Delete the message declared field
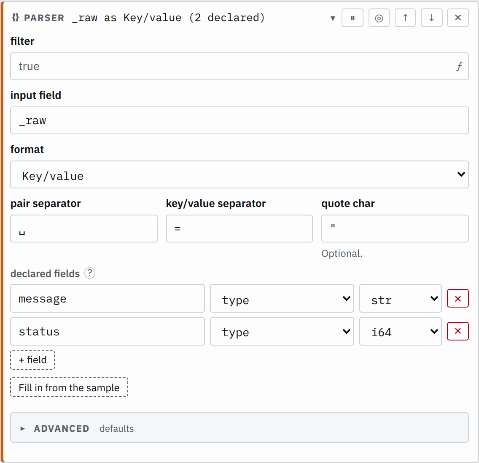Image resolution: width=479 pixels, height=463 pixels. (457, 298)
